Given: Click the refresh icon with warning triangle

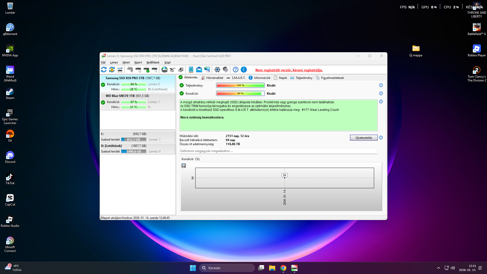Looking at the screenshot, I should point(112,70).
